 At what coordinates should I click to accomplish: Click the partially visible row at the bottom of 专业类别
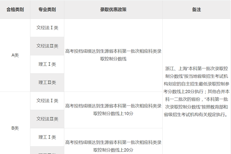click(47, 150)
